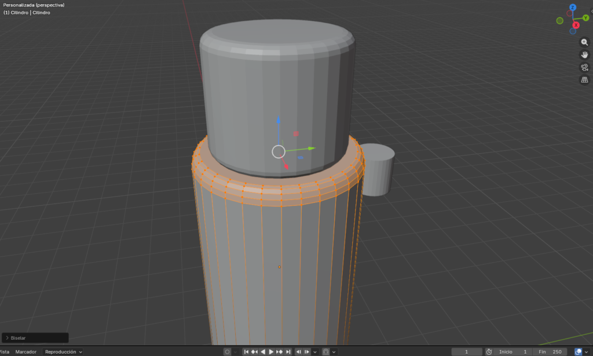The width and height of the screenshot is (593, 356).
Task: Open the Vista menu in timeline
Action: [5, 351]
